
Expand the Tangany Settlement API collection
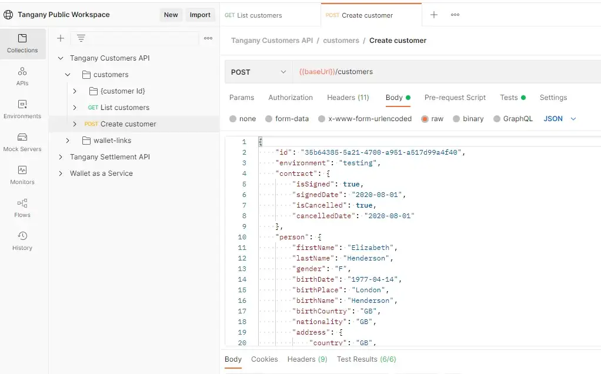60,157
